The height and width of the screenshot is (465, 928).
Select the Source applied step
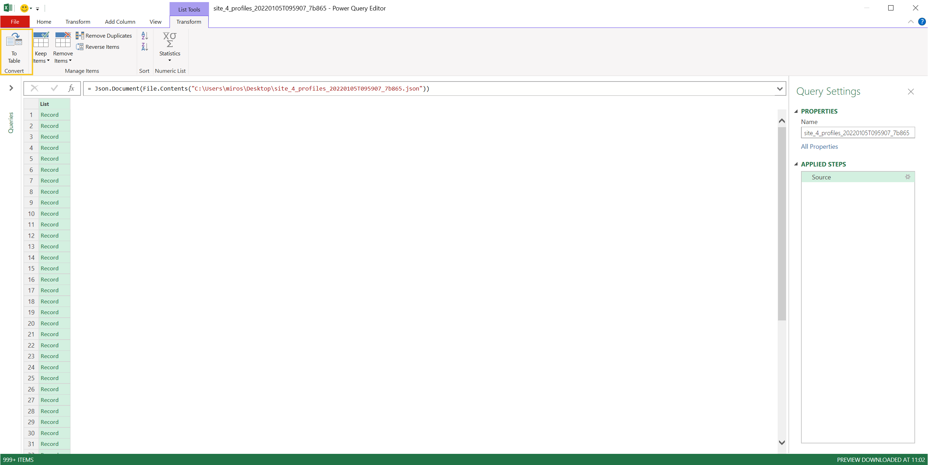tap(821, 177)
